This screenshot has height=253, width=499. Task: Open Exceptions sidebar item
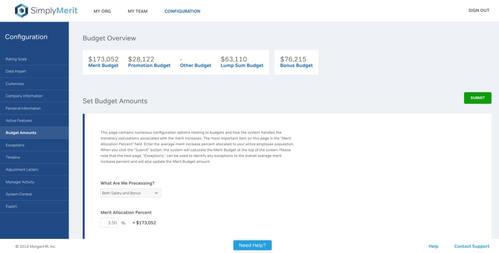pos(34,145)
